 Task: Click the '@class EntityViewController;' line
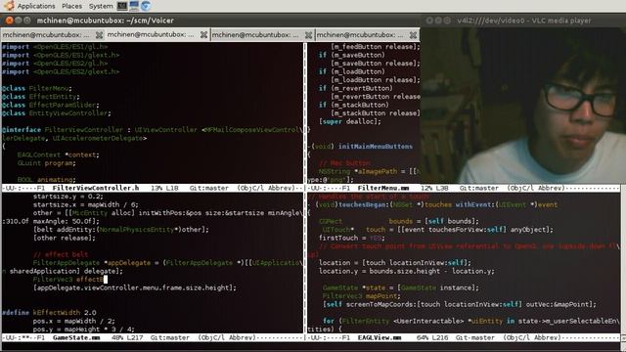coord(57,113)
